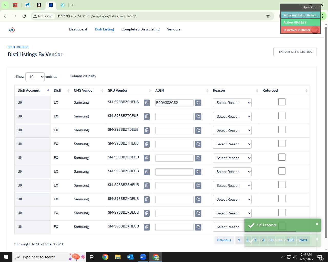The image size is (328, 262).
Task: Click paste ASIN icon in SM-S938BZKHEUB row
Action: [x=198, y=227]
